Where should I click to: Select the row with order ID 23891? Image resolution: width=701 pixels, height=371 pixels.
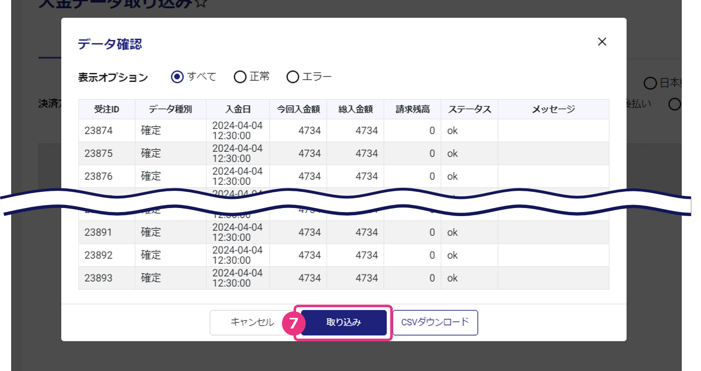(x=99, y=232)
